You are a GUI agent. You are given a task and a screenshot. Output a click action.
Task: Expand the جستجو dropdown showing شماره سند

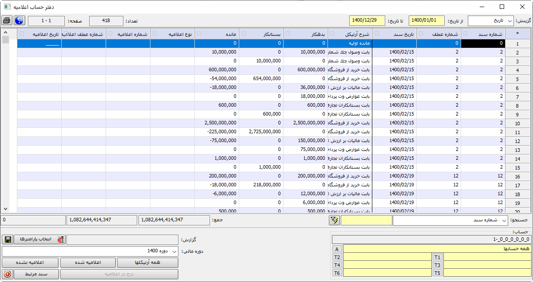[x=503, y=220]
